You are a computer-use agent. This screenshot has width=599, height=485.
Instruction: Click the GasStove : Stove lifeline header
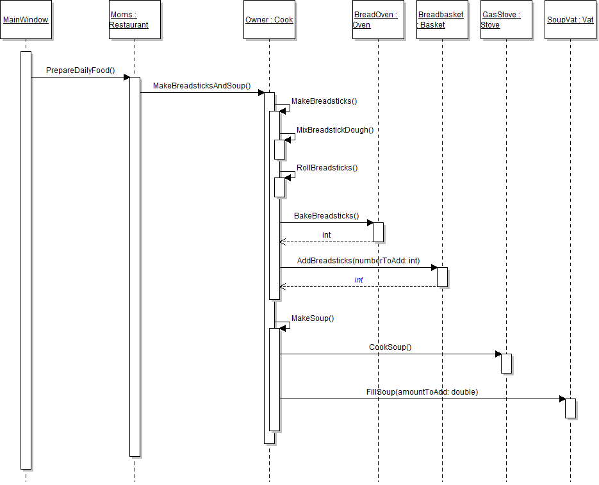(506, 20)
